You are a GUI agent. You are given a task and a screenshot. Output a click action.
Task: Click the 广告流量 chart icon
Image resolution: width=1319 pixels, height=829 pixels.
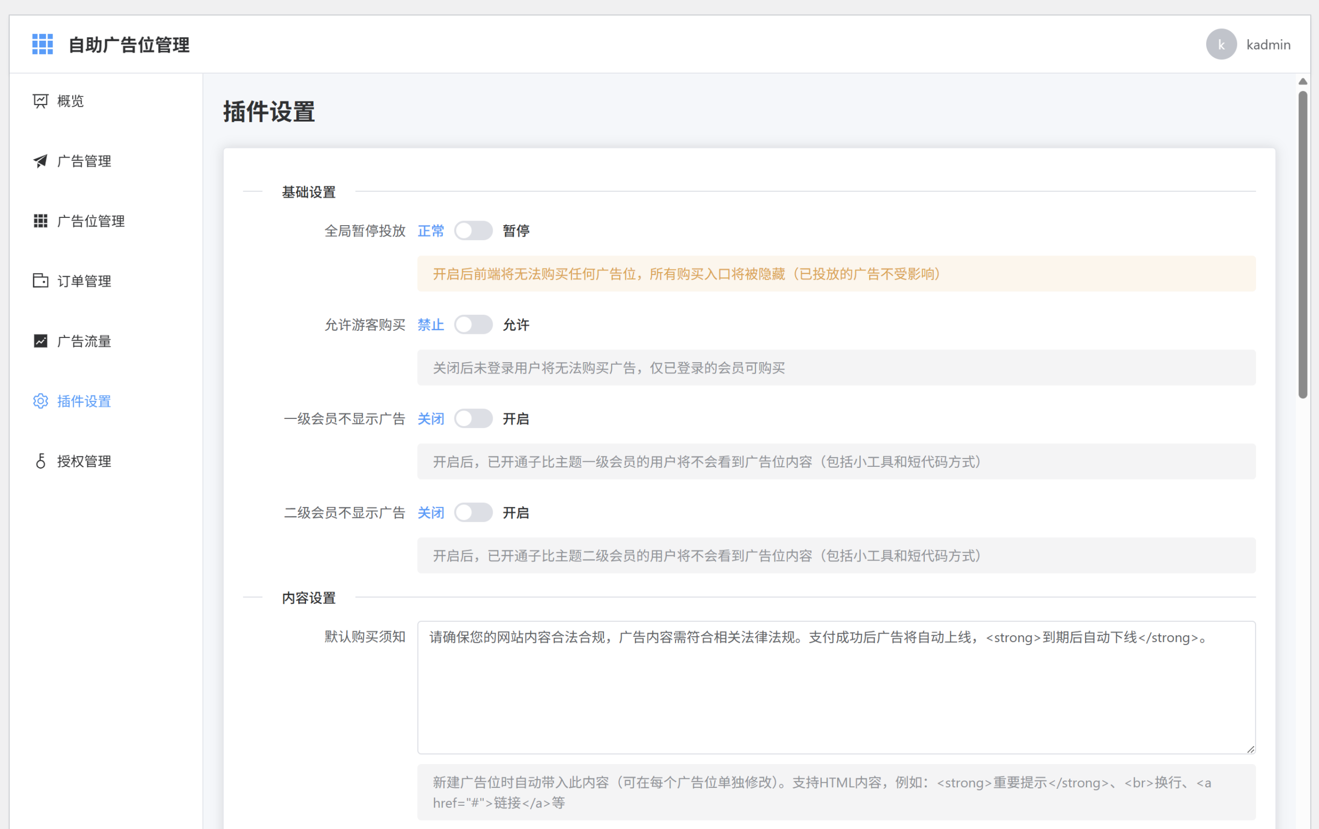tap(41, 341)
